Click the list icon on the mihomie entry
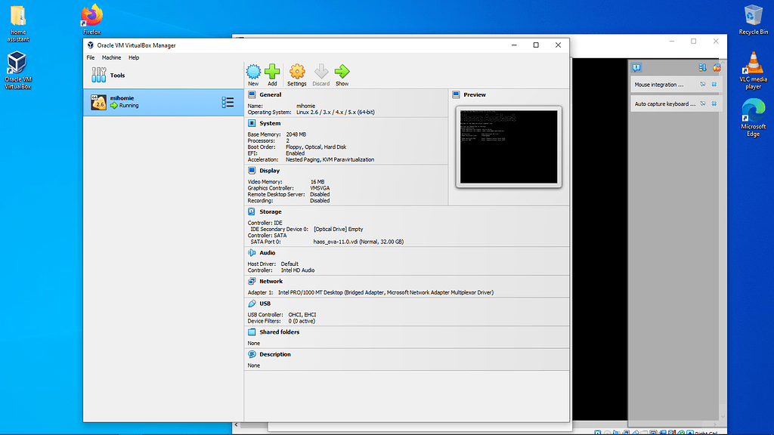 227,102
